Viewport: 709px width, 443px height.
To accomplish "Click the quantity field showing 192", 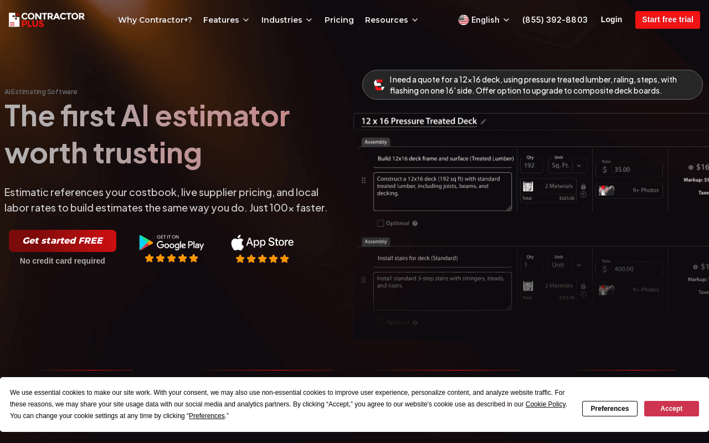I will (532, 166).
